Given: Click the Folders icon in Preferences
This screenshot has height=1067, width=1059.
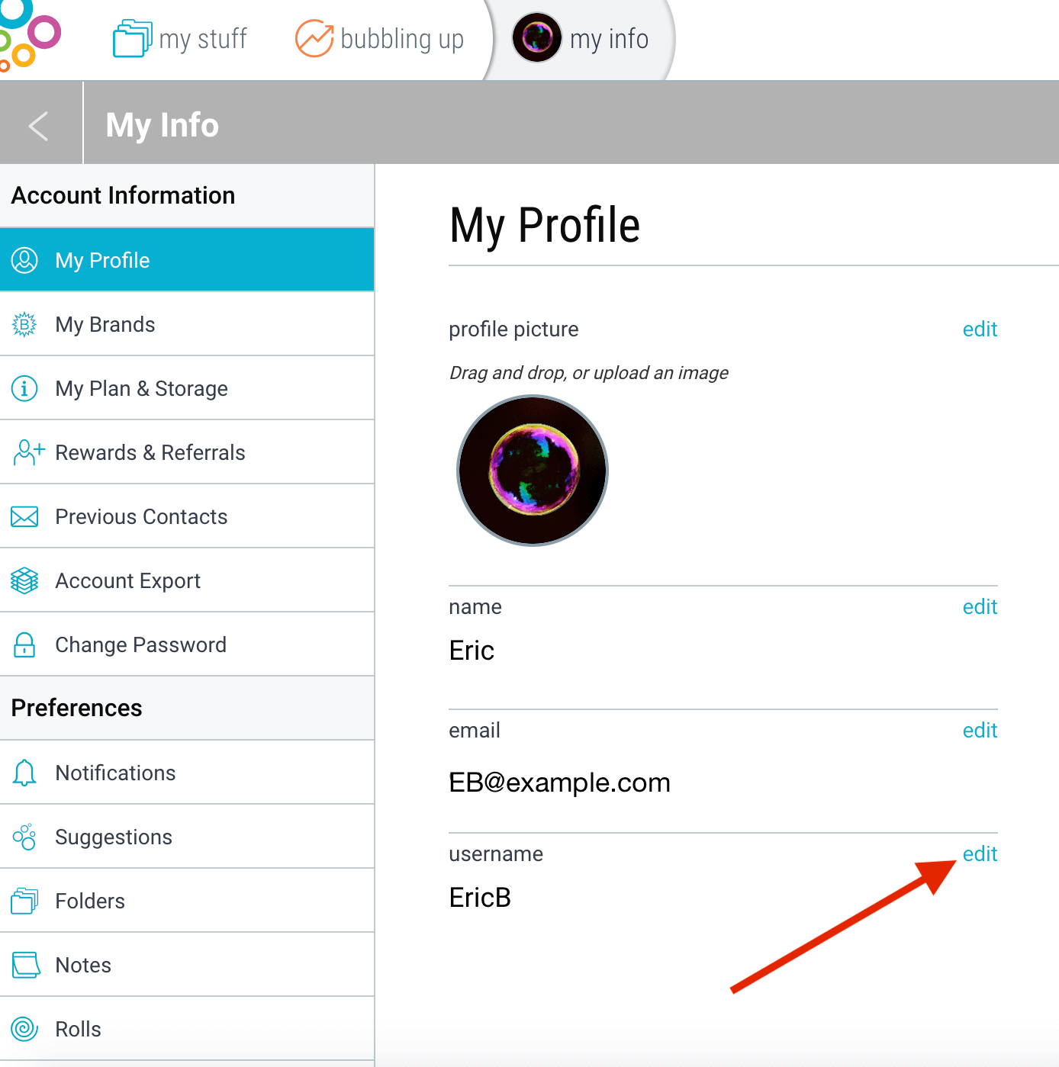Looking at the screenshot, I should [x=24, y=901].
